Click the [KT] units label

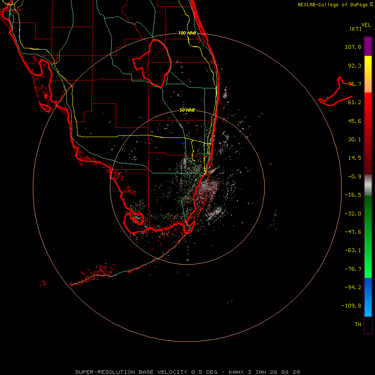pos(356,29)
